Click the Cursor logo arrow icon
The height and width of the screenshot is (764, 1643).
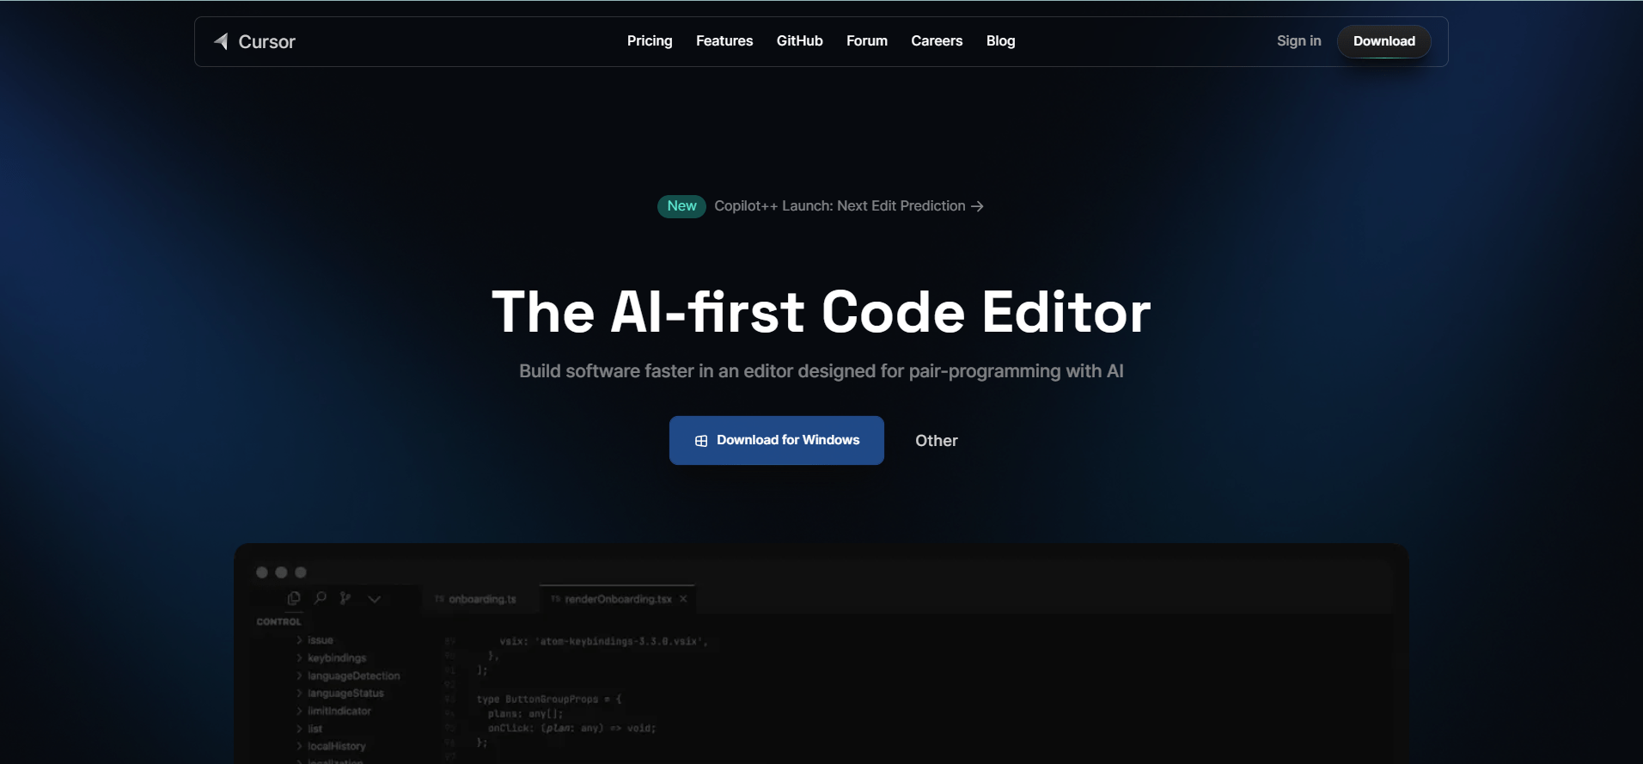(x=221, y=41)
